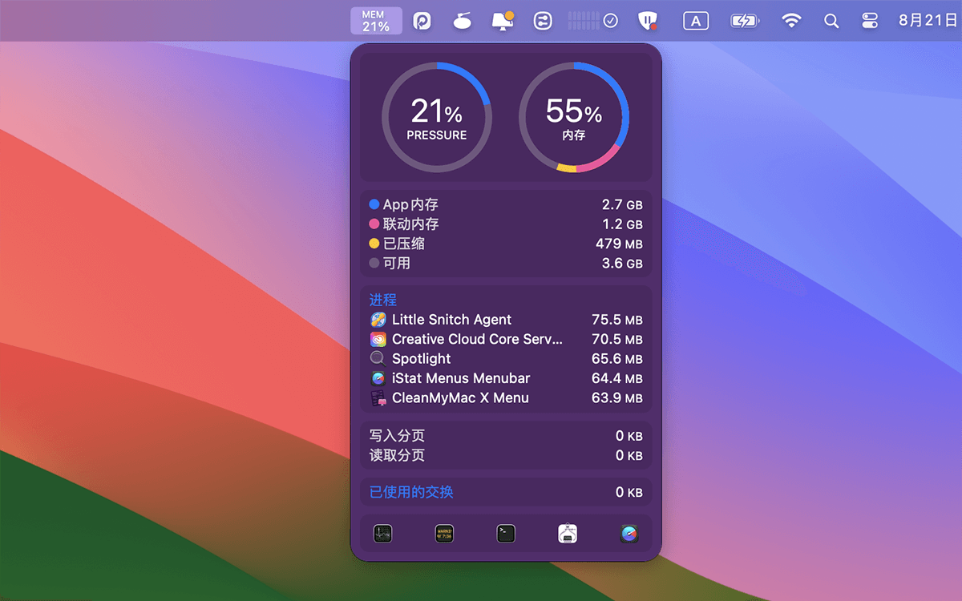Click the MEM 21% menu bar item
This screenshot has width=962, height=601.
[x=376, y=21]
